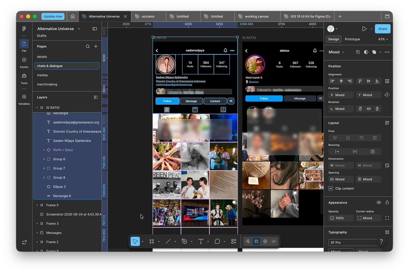Image resolution: width=409 pixels, height=273 pixels.
Task: Select the Text tool
Action: pos(201,241)
